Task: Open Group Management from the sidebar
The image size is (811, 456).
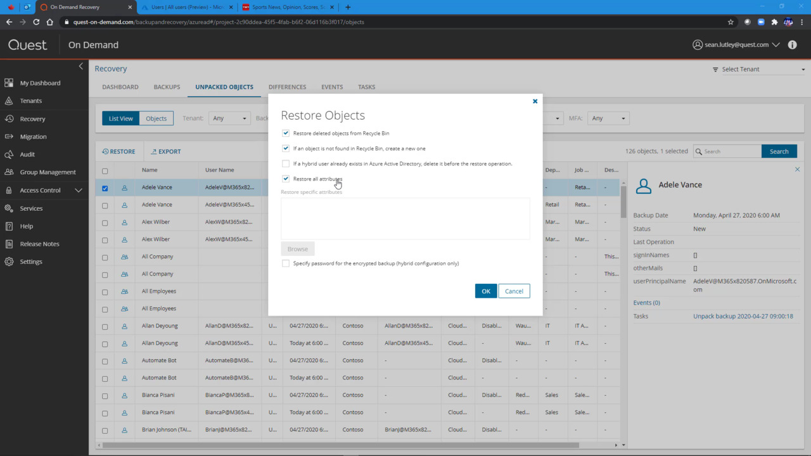Action: click(9, 172)
